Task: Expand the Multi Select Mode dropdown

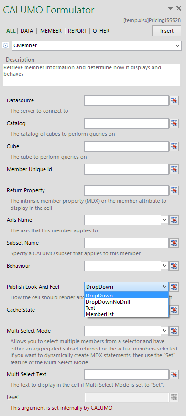Action: [x=165, y=331]
